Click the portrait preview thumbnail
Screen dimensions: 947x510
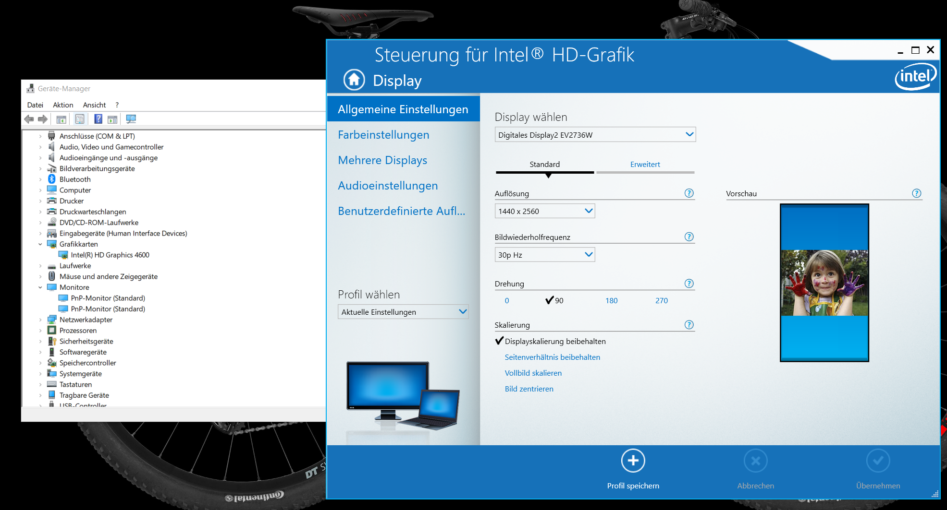pyautogui.click(x=824, y=283)
